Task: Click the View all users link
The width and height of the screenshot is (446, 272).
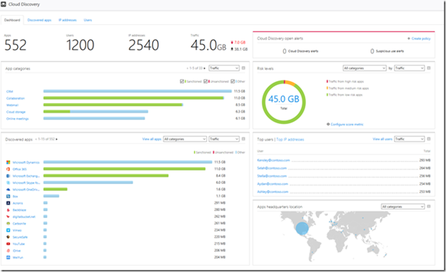Action: coord(382,139)
